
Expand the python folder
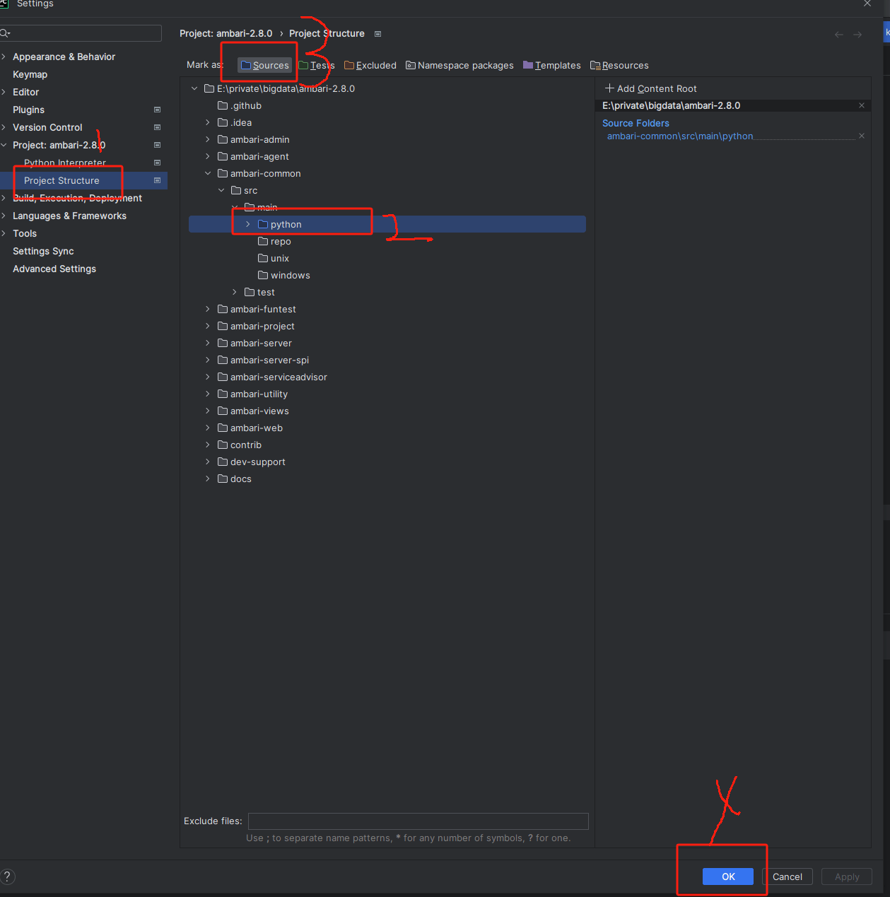[x=248, y=224]
